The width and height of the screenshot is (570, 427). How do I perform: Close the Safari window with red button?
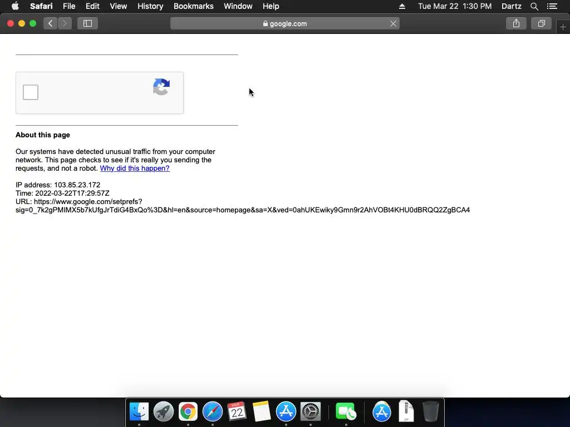pyautogui.click(x=11, y=23)
